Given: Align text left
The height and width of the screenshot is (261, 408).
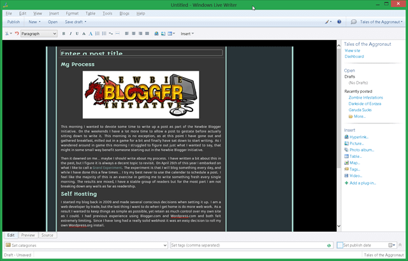Looking at the screenshot, I should [127, 34].
